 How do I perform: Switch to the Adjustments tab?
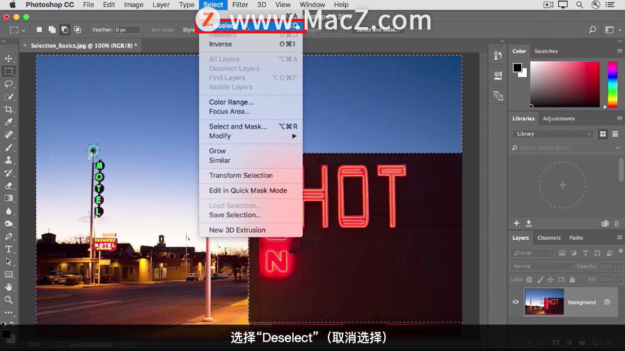558,119
